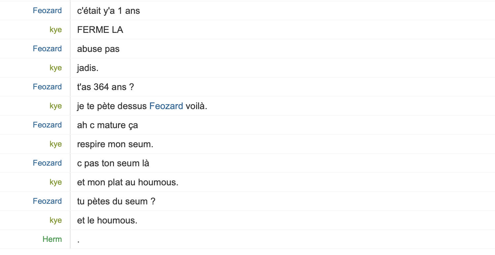495x255 pixels.
Task: Click the "respire mon seum." message
Action: click(x=115, y=144)
